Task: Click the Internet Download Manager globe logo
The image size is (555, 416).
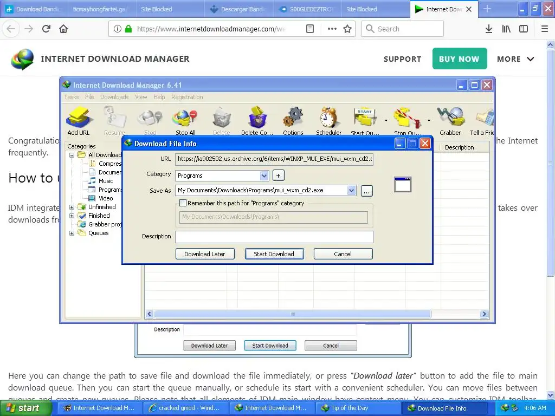Action: click(22, 58)
